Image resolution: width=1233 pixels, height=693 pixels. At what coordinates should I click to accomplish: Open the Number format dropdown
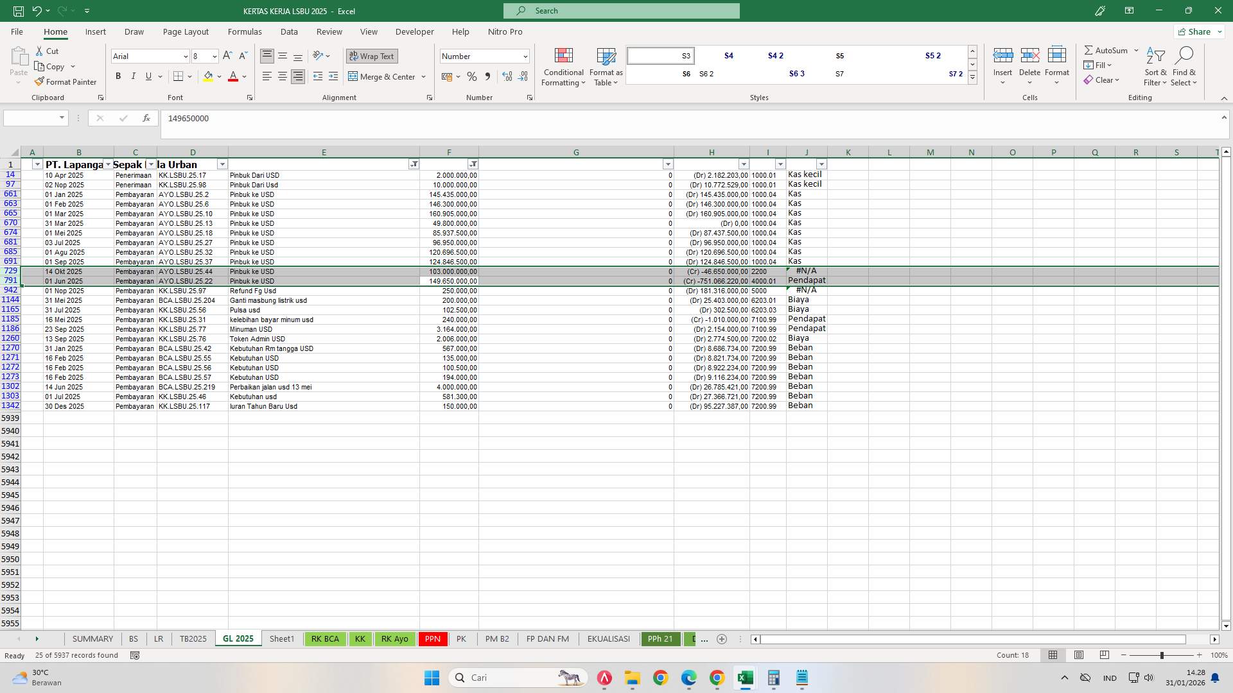click(525, 56)
